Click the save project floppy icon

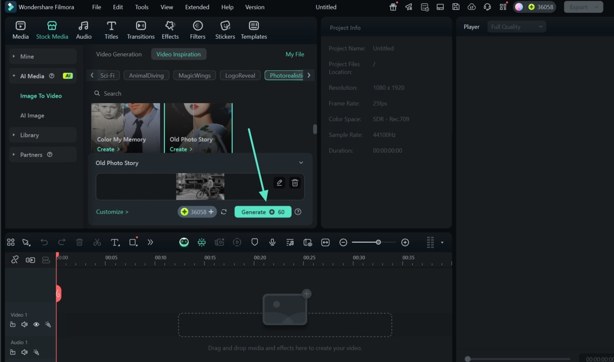click(x=456, y=7)
